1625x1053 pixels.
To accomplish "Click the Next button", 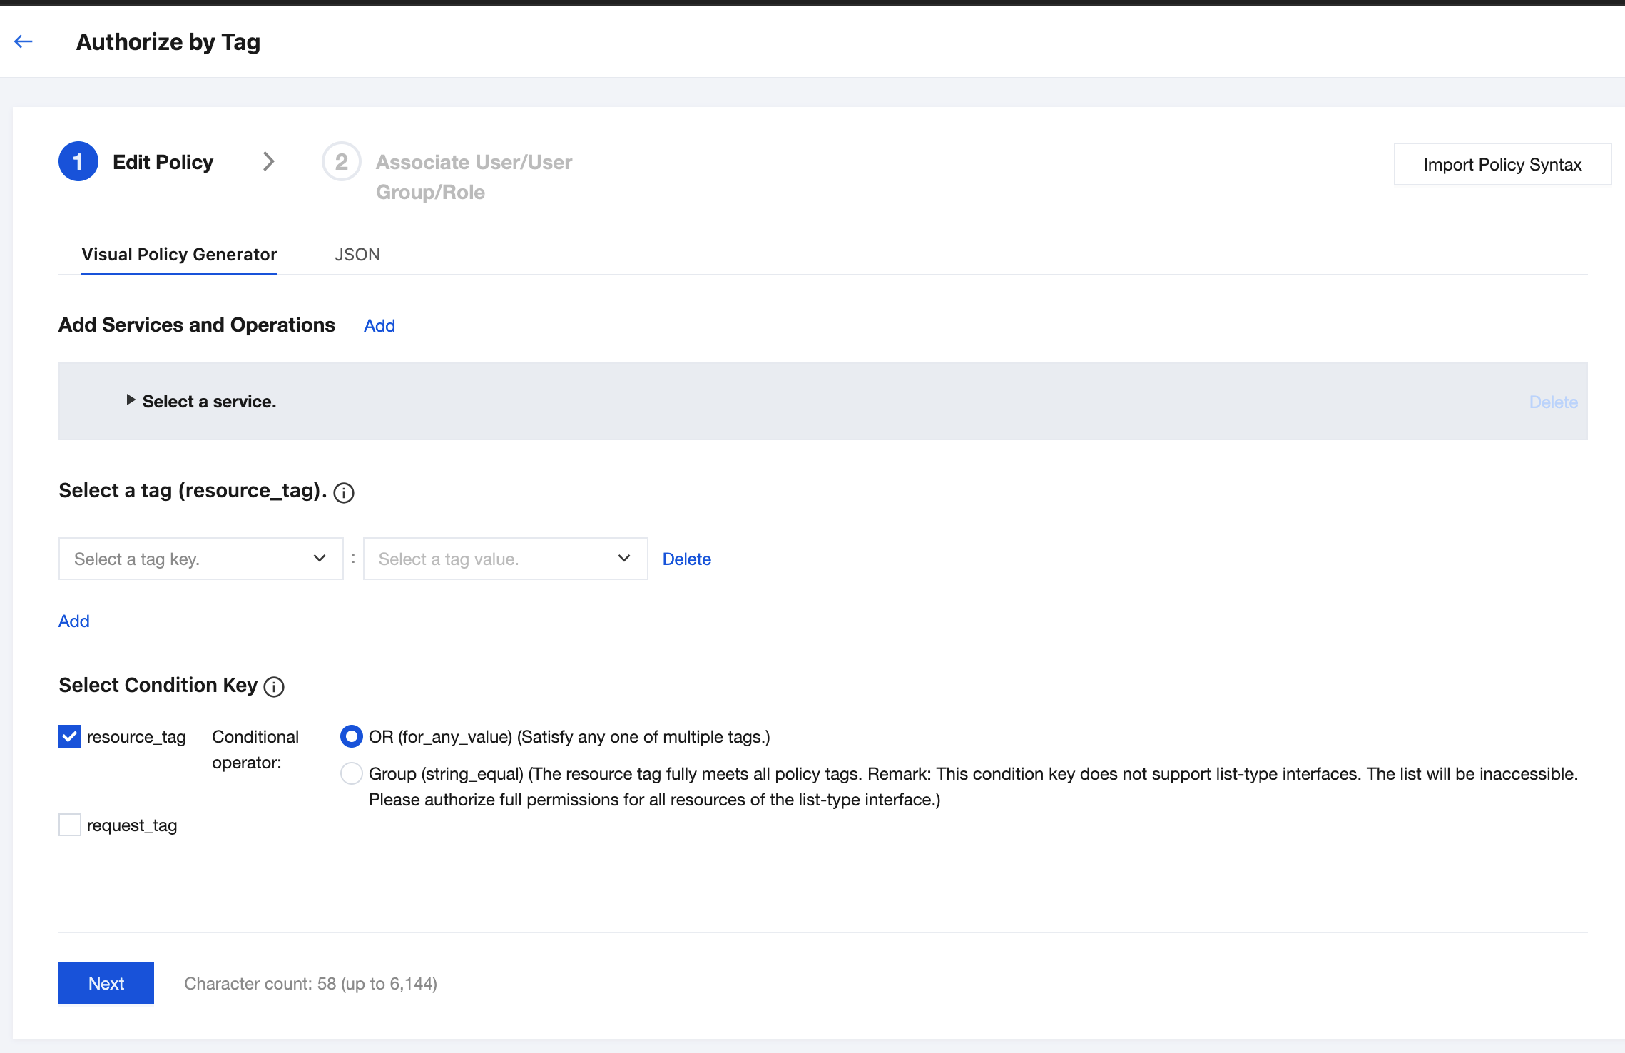I will pyautogui.click(x=106, y=983).
